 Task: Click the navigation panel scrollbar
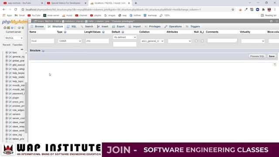click(x=26, y=108)
